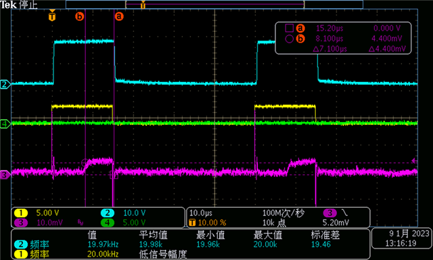Image resolution: width=433 pixels, height=260 pixels.
Task: Click the vertical cursor a line on waveform
Action: [114, 108]
